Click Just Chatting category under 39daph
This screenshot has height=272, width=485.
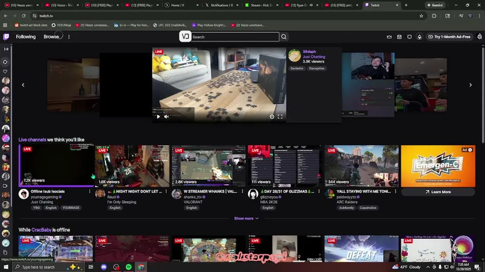(314, 57)
